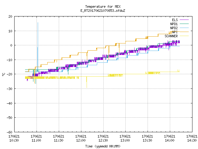Click the chart title "Temperature for MEX"

(103, 7)
